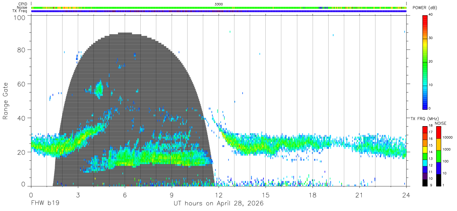Click the TX FRQ (MHz) legend title

point(425,118)
